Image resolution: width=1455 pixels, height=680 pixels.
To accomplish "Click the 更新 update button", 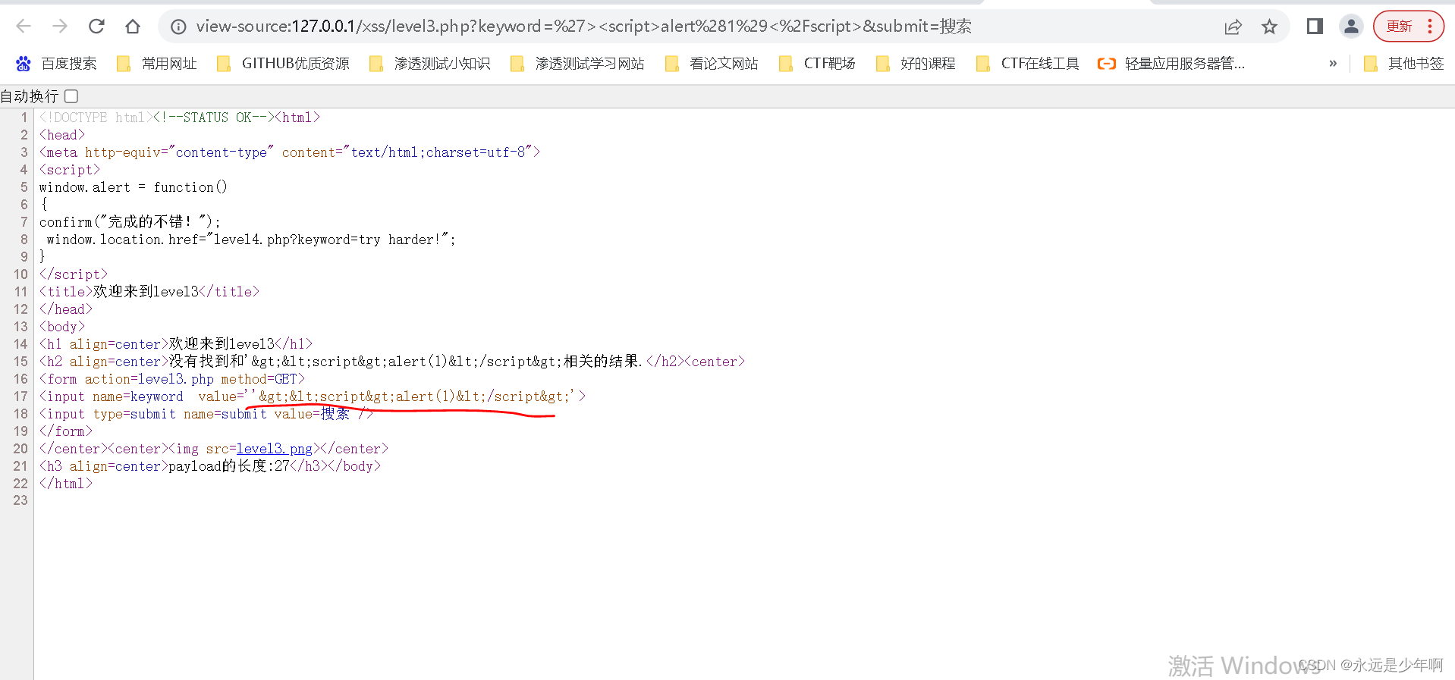I will (x=1399, y=27).
